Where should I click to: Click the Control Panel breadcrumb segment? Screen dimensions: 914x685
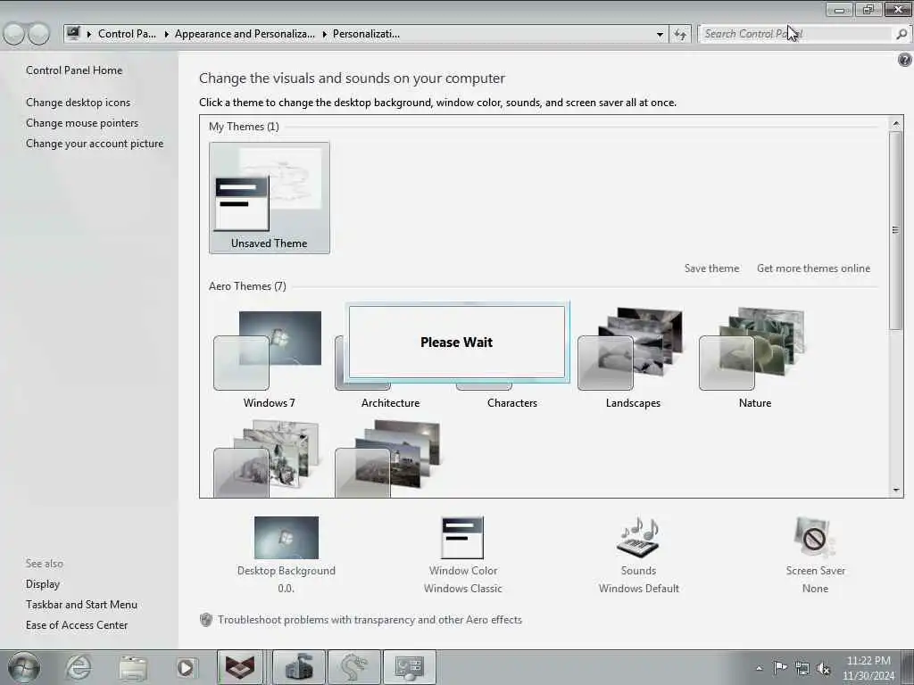click(127, 34)
